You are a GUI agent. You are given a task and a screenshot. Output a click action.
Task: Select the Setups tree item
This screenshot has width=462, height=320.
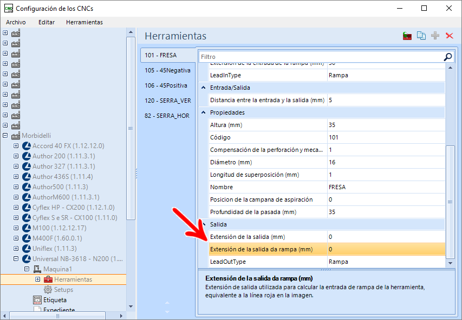tap(63, 290)
